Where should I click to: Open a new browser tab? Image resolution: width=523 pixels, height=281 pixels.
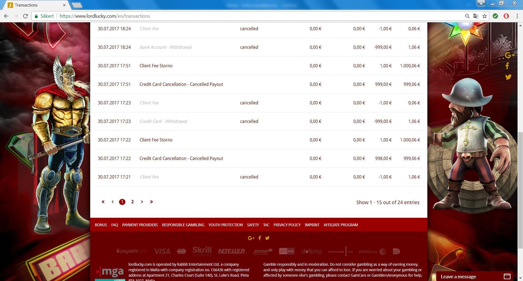coord(77,5)
